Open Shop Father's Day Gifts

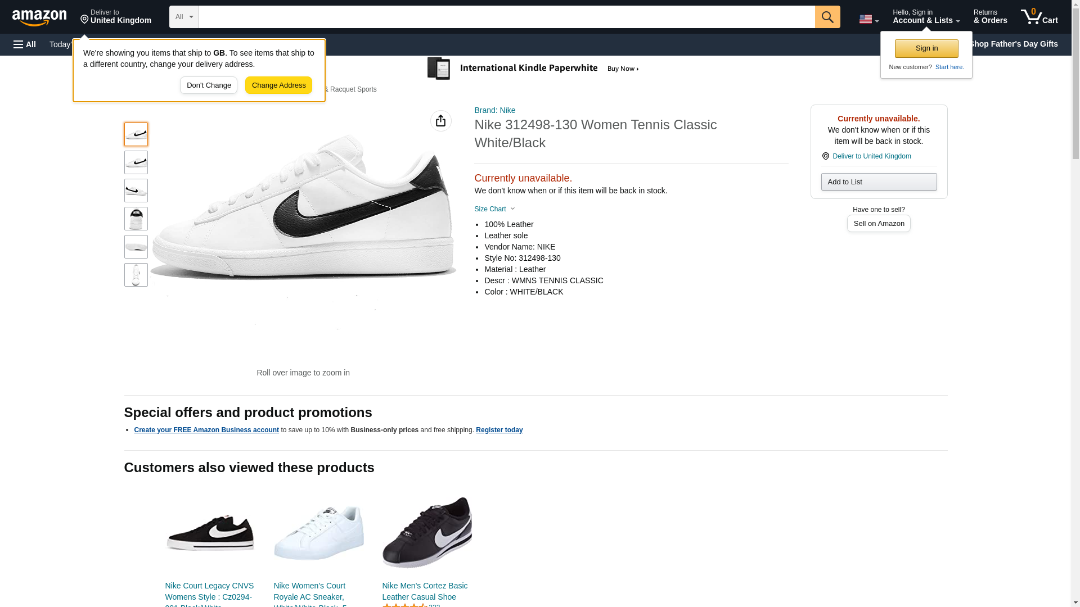pyautogui.click(x=1012, y=44)
